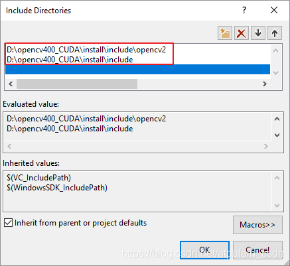
Task: Select $(VC_IncludePath) inherited value
Action: tap(38, 178)
